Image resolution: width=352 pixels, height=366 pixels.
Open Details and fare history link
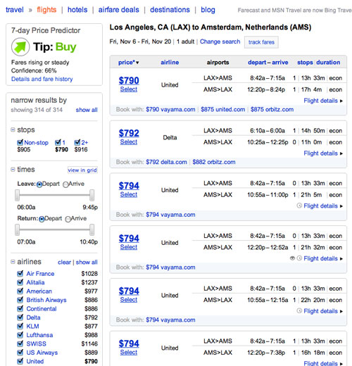click(x=42, y=79)
